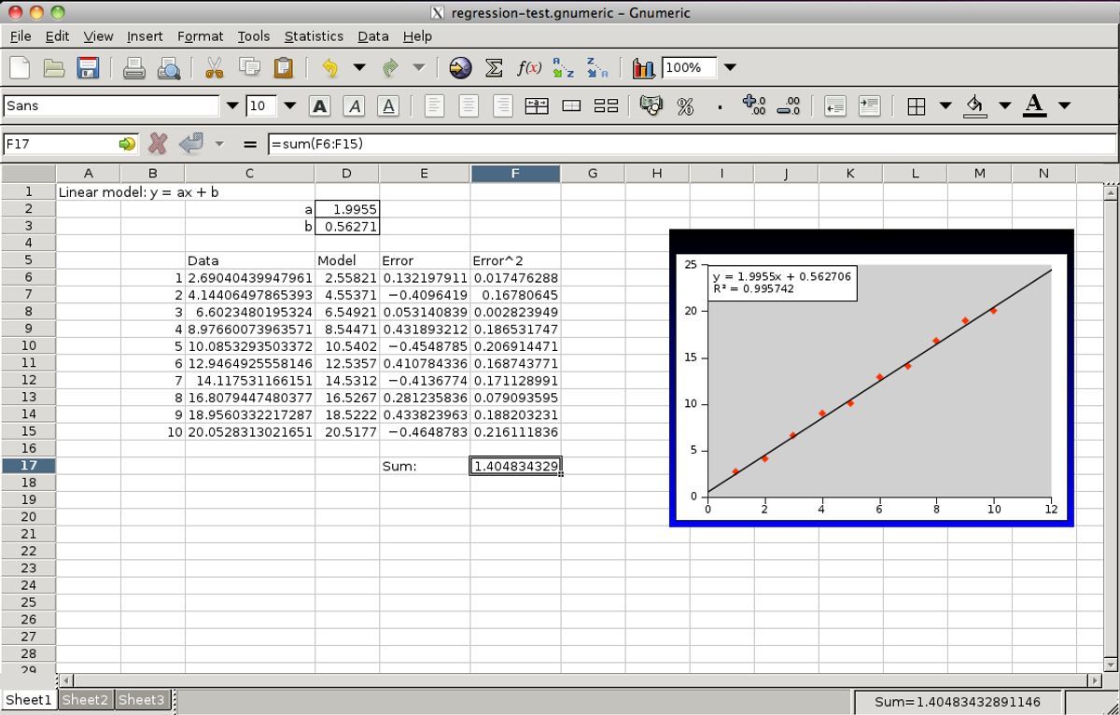Viewport: 1120px width, 715px height.
Task: Click the formula entry field
Action: pos(691,144)
